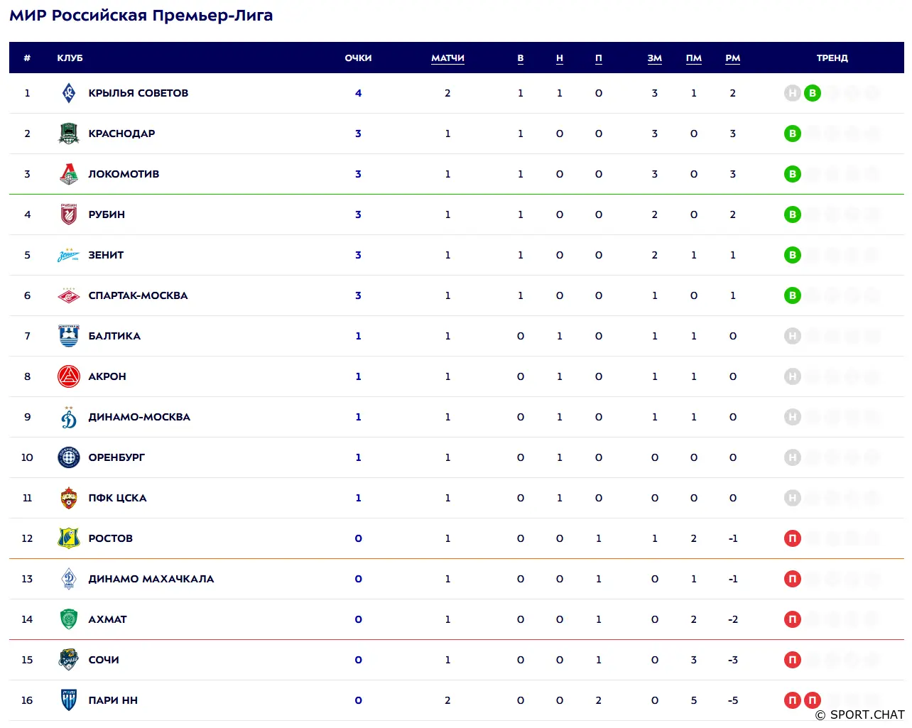Click the Rostov club logo

[x=69, y=538]
